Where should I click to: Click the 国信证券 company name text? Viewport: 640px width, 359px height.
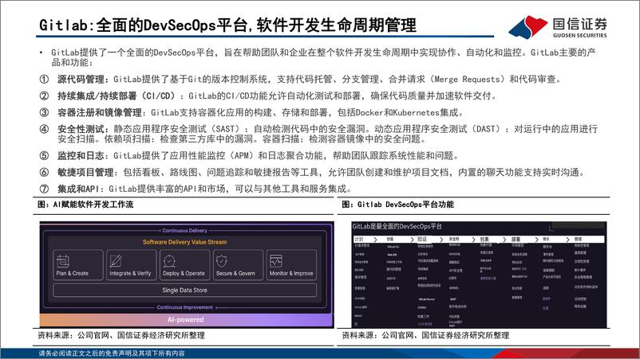pos(579,24)
